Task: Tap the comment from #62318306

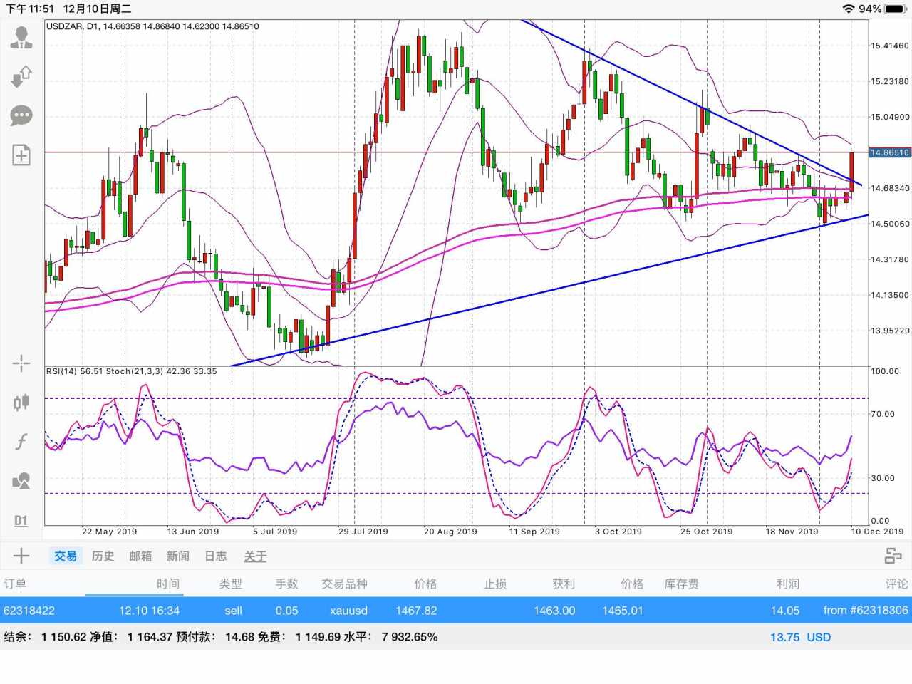Action: [x=866, y=611]
